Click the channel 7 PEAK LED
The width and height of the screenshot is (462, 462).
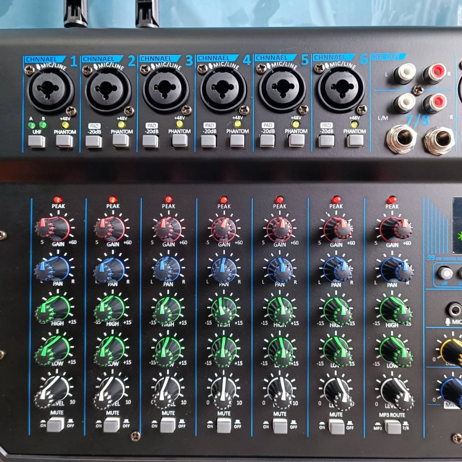(390, 200)
